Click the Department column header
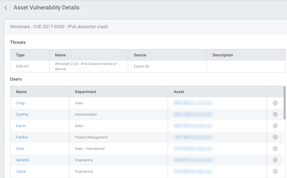Image resolution: width=287 pixels, height=178 pixels. click(x=119, y=92)
